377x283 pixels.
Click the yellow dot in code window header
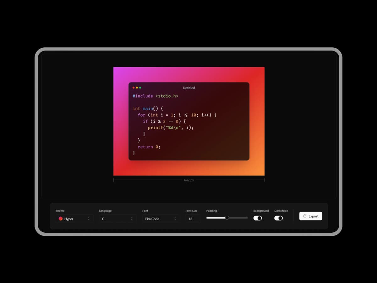[x=137, y=88]
